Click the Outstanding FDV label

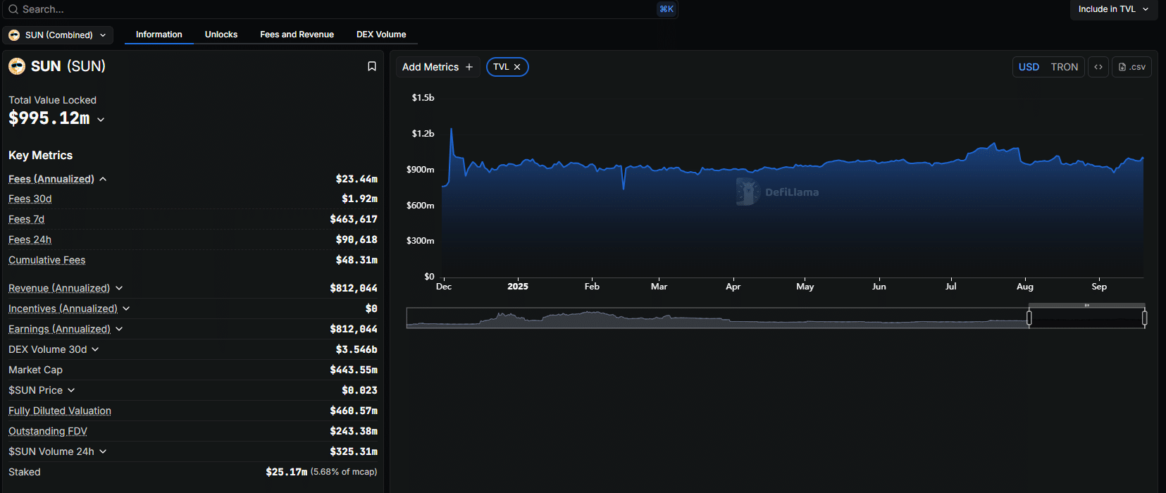48,431
